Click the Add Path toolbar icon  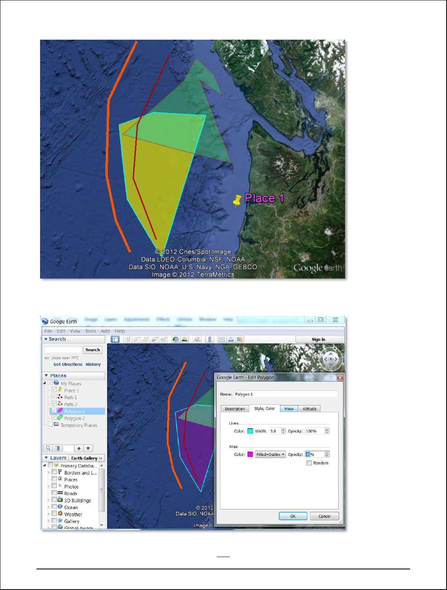pyautogui.click(x=146, y=339)
